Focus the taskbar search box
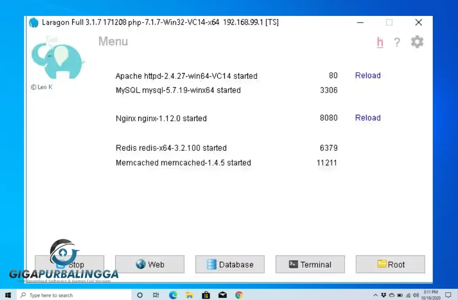The width and height of the screenshot is (458, 300). [74, 295]
